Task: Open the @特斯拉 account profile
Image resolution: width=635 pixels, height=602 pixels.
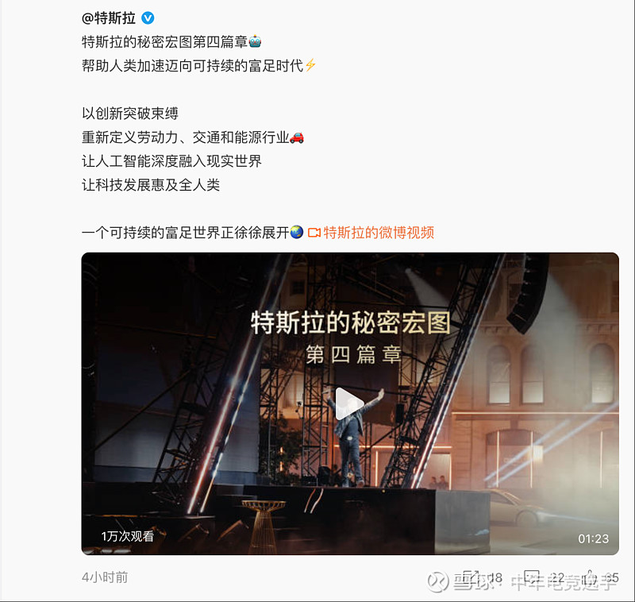Action: (x=109, y=17)
